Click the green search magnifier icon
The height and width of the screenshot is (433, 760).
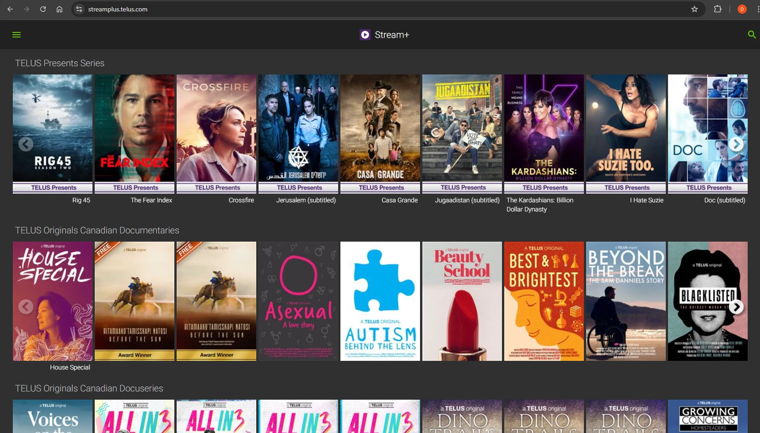click(751, 35)
